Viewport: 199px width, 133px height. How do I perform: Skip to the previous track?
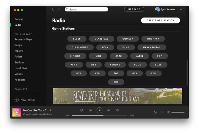pos(90,110)
